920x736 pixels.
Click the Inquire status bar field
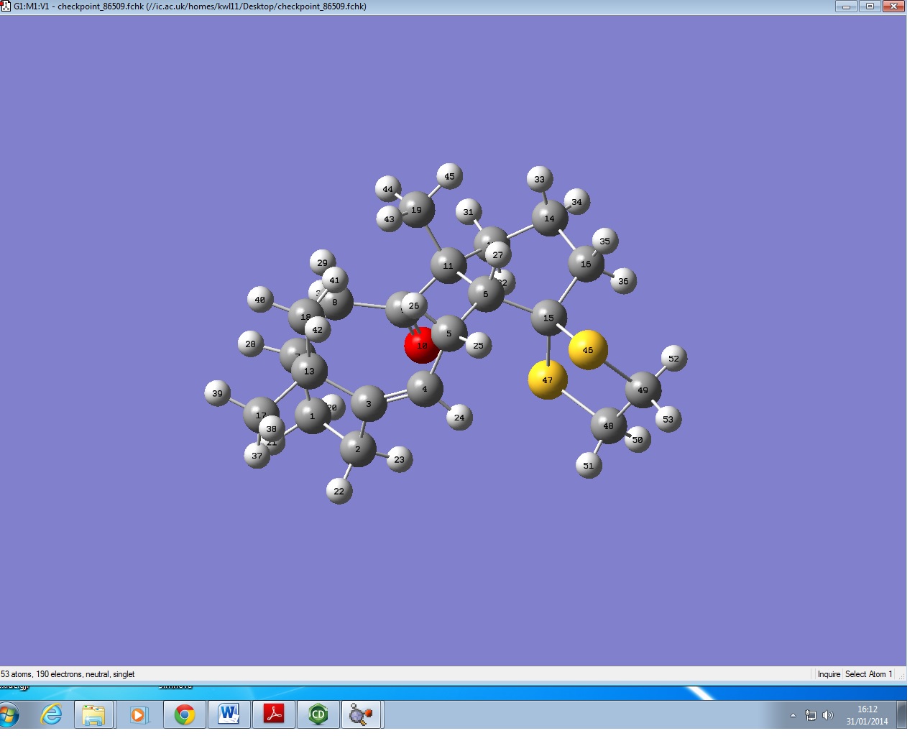(829, 674)
